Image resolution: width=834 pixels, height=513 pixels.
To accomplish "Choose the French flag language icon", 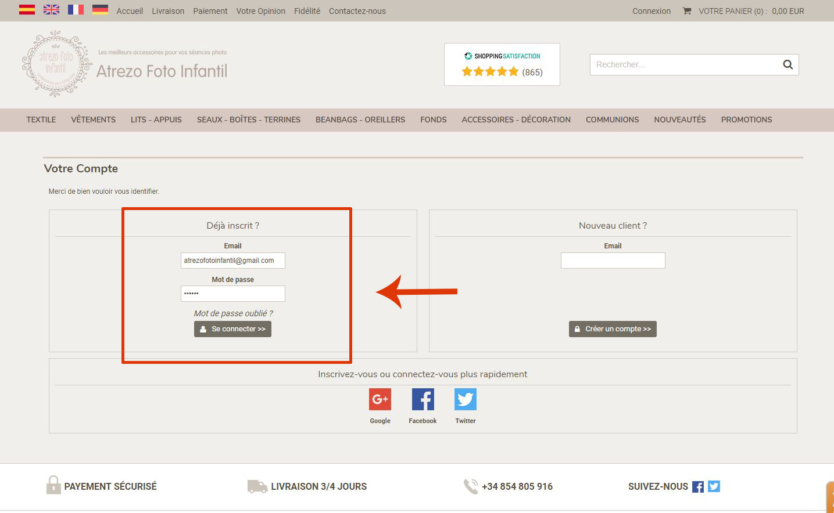I will 76,10.
